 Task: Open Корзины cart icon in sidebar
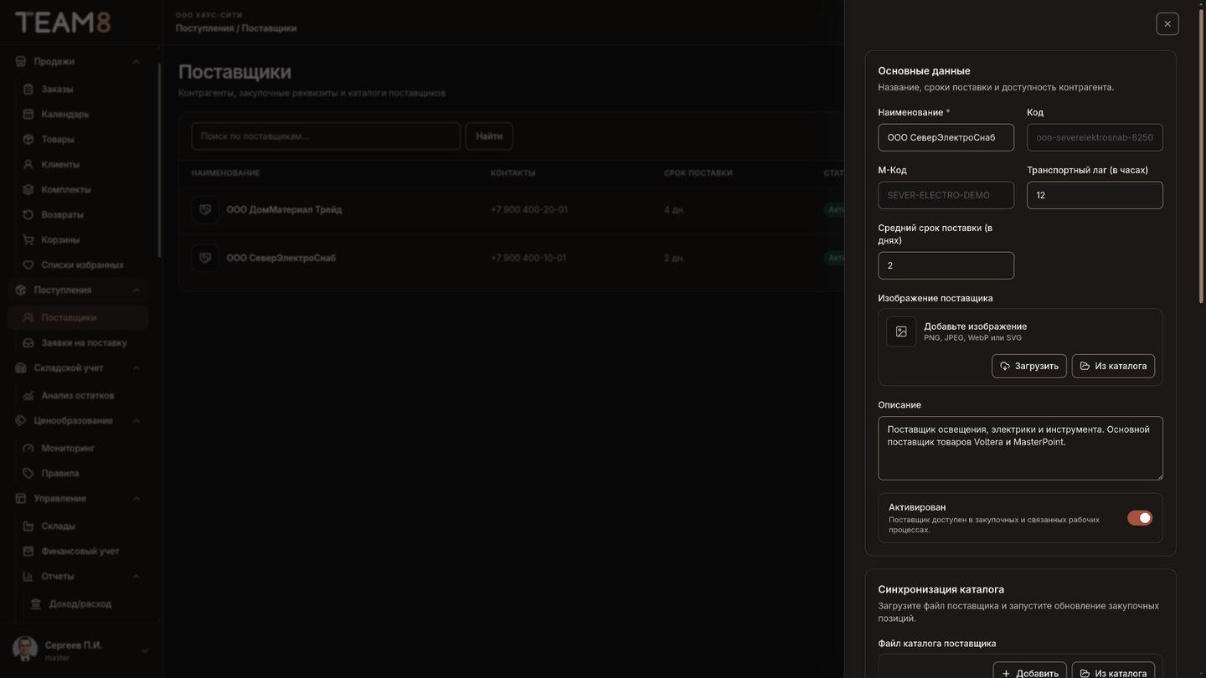point(28,239)
